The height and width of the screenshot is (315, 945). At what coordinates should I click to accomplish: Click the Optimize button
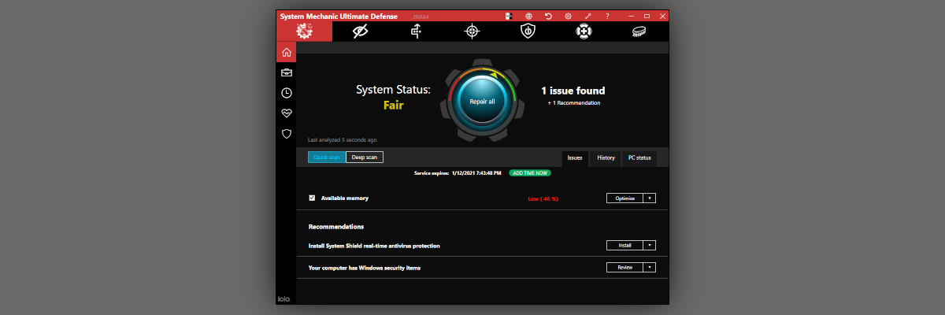coord(625,198)
